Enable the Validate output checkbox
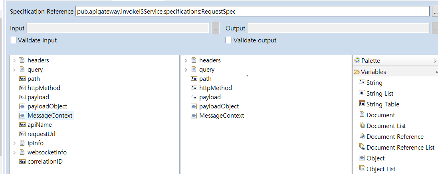Image resolution: width=438 pixels, height=174 pixels. tap(229, 40)
